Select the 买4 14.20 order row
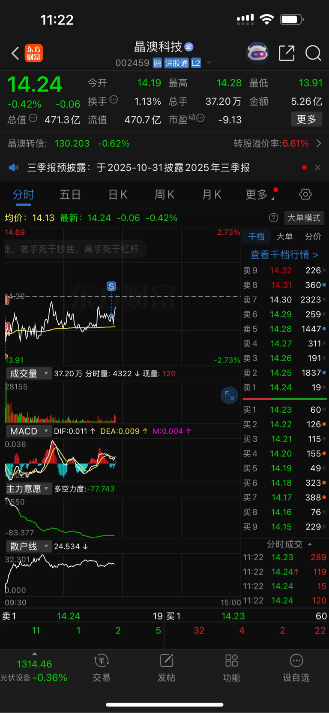 coord(284,453)
